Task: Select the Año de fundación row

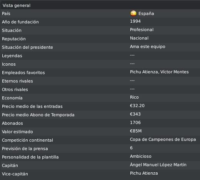Action: point(100,22)
